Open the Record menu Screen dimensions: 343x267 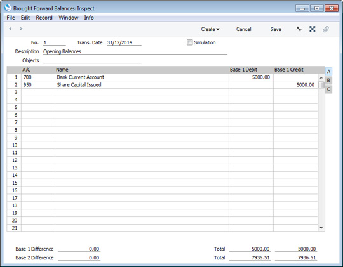coord(44,18)
